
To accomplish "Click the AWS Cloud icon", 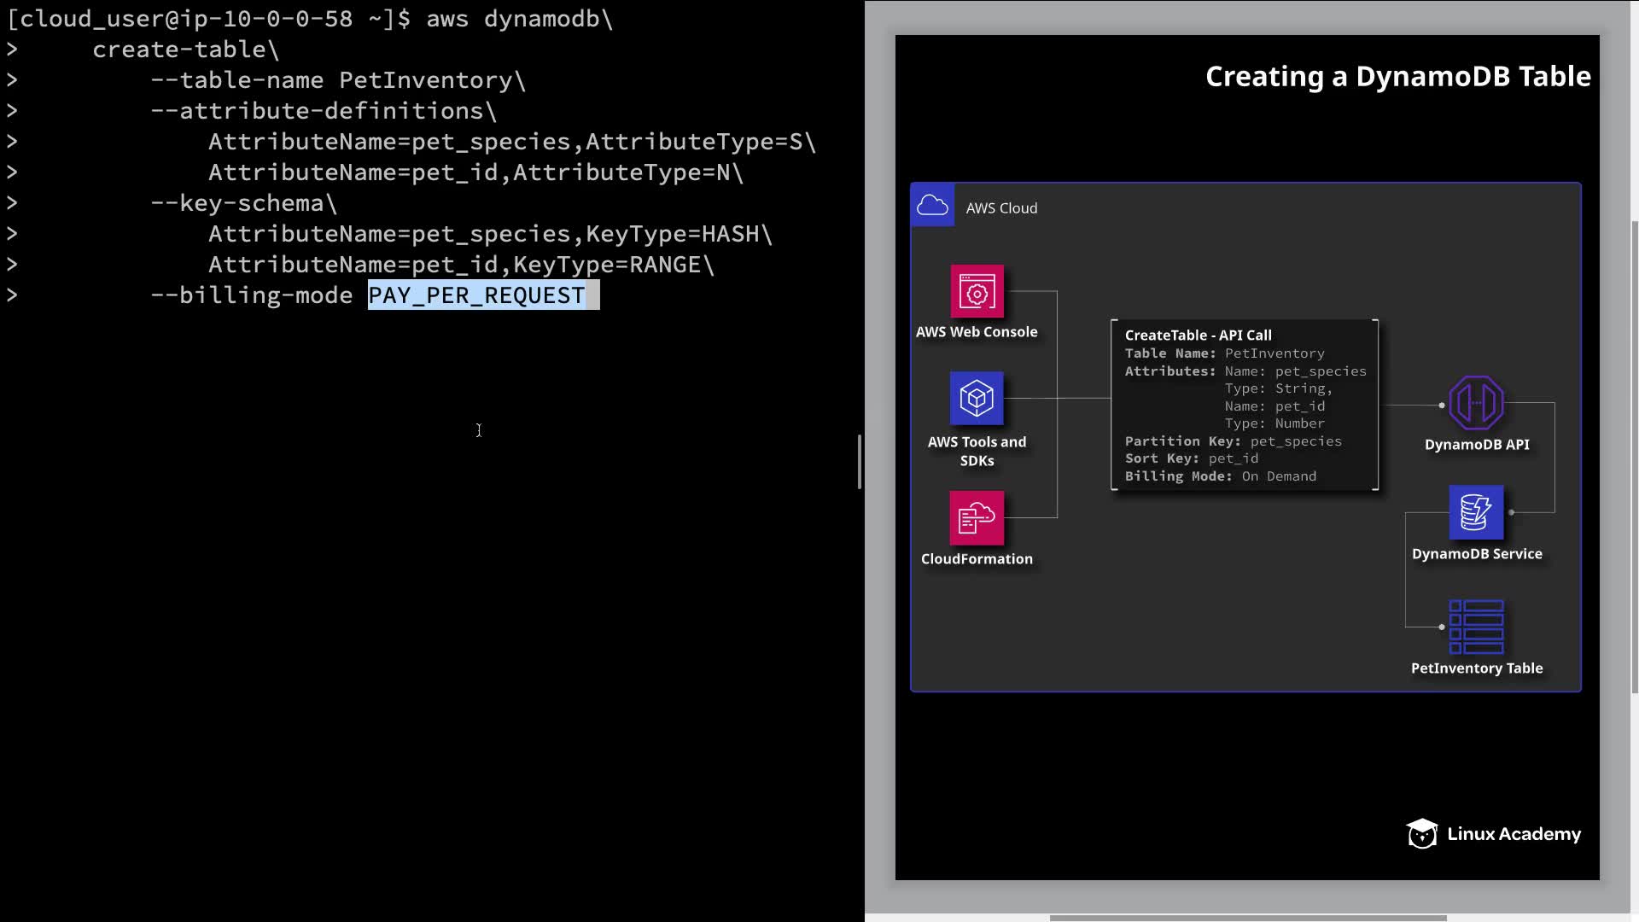I will click(932, 206).
